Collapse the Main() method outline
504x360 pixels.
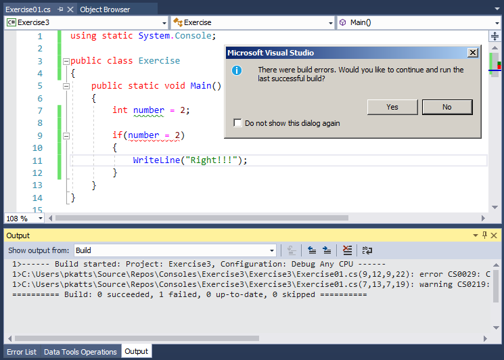click(66, 86)
